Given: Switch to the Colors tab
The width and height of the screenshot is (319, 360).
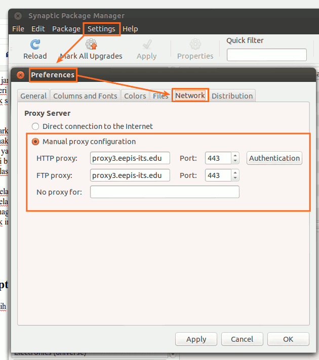Looking at the screenshot, I should pyautogui.click(x=135, y=96).
